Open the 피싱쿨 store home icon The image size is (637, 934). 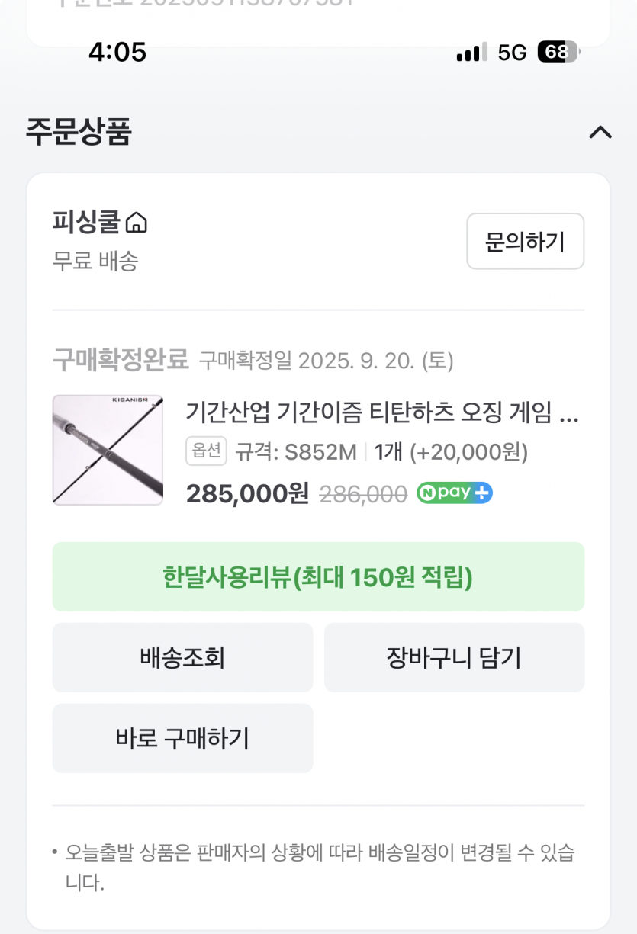[136, 223]
